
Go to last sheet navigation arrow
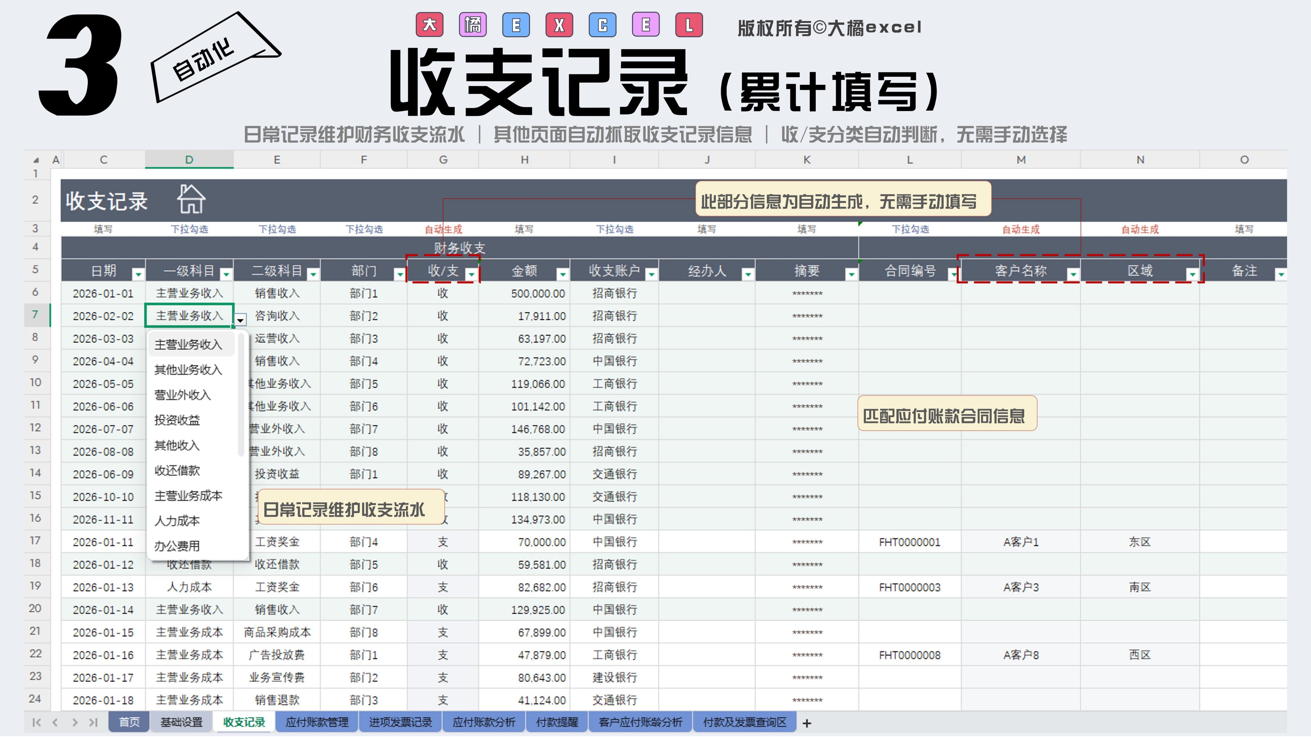pos(93,722)
